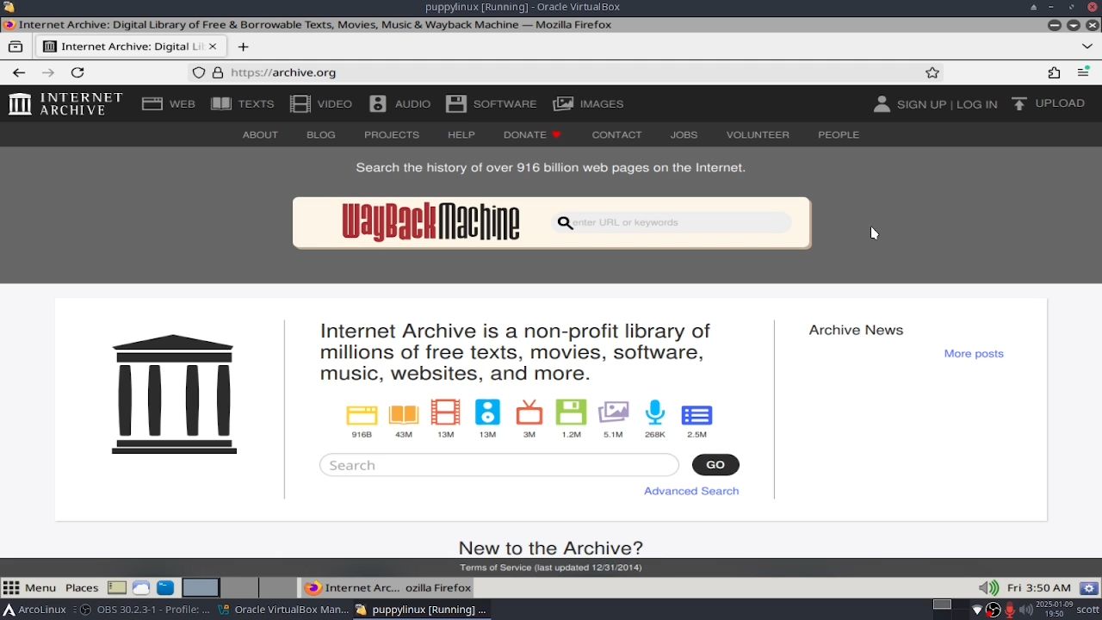This screenshot has width=1102, height=620.
Task: Select the microphone icon showing 268K
Action: click(655, 413)
